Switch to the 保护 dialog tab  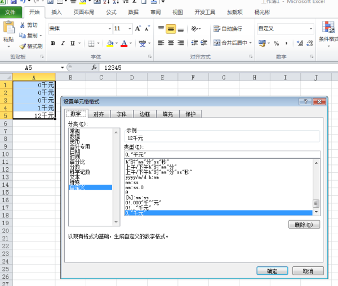pos(190,114)
